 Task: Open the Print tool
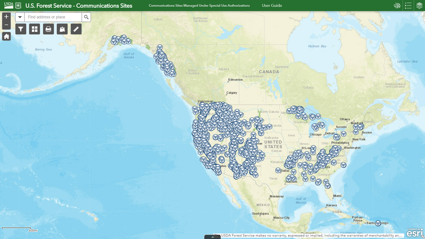(x=48, y=29)
